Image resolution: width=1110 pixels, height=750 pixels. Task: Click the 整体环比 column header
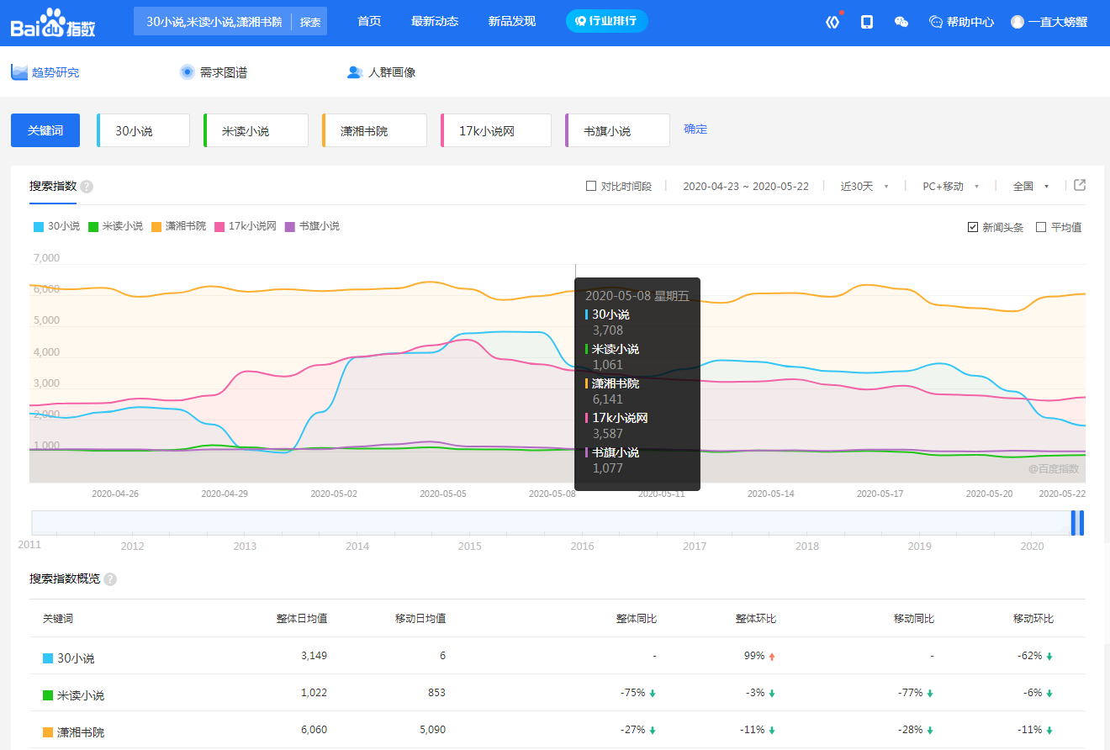pos(756,619)
